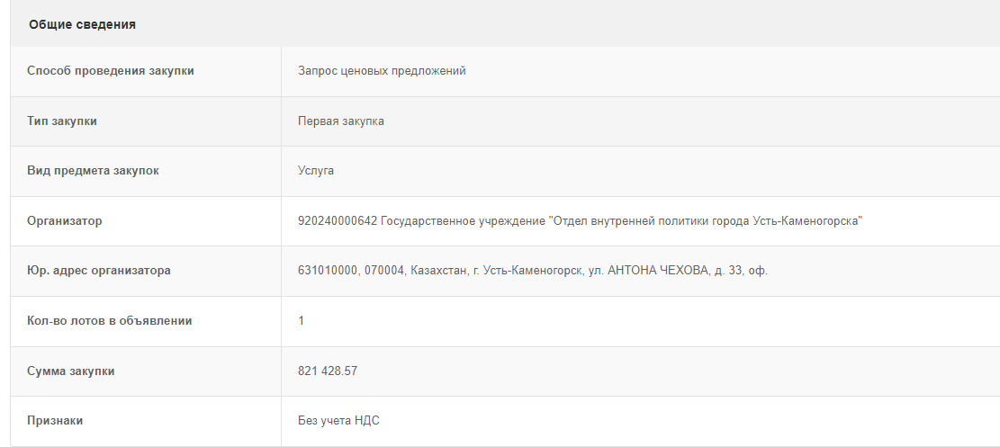Image resolution: width=1000 pixels, height=447 pixels.
Task: Select the "Юр. адрес организатора" label
Action: tap(99, 271)
